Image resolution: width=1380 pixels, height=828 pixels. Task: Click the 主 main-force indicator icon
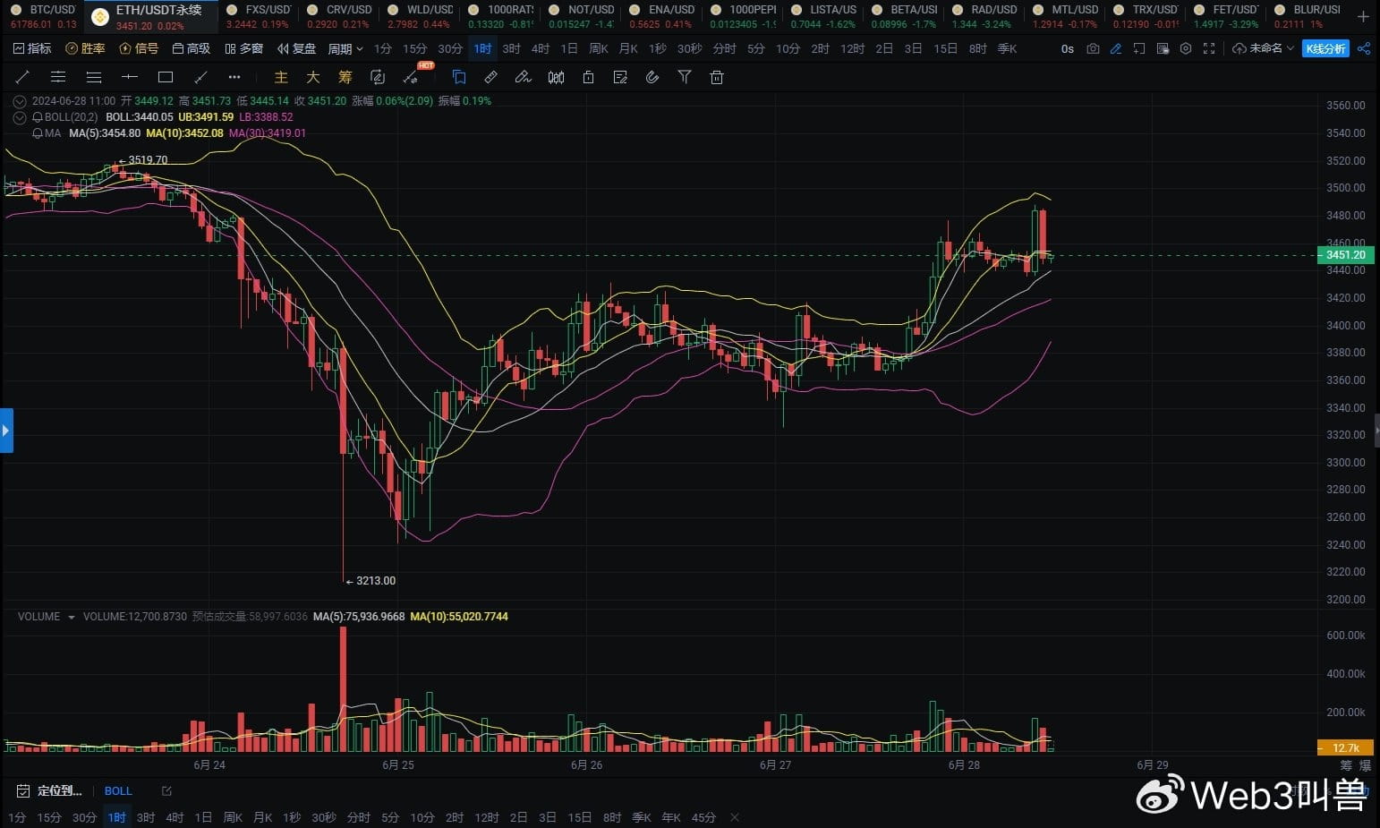(x=281, y=77)
